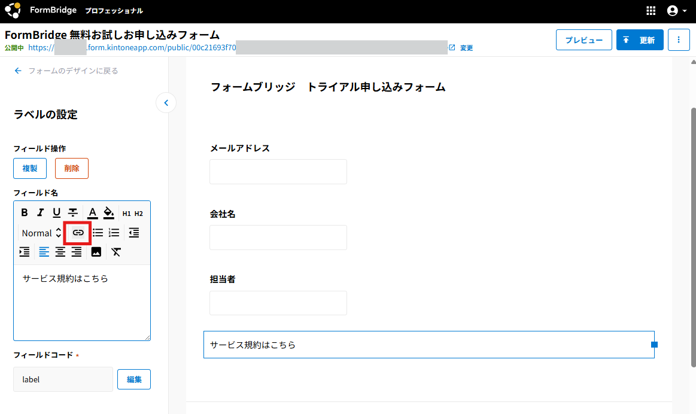Screen dimensions: 696x414
Task: Create a numbered list
Action: click(114, 233)
